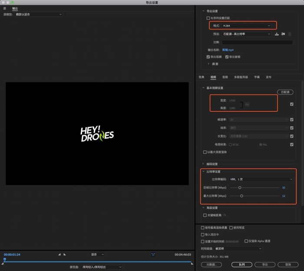Toggle the 电视标准 match source checkbox

pyautogui.click(x=291, y=144)
